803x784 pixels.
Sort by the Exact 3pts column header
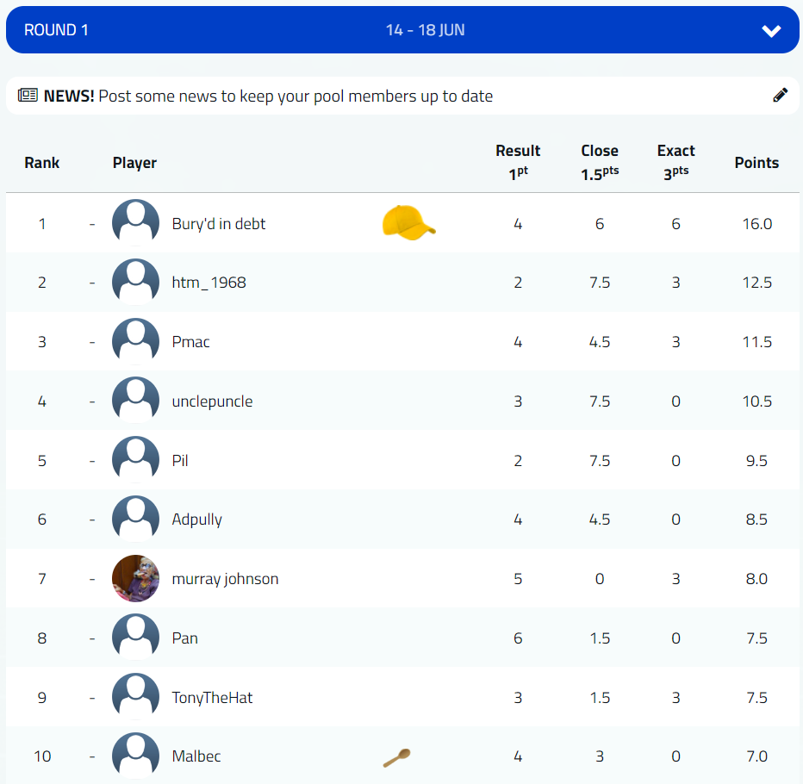tap(675, 161)
